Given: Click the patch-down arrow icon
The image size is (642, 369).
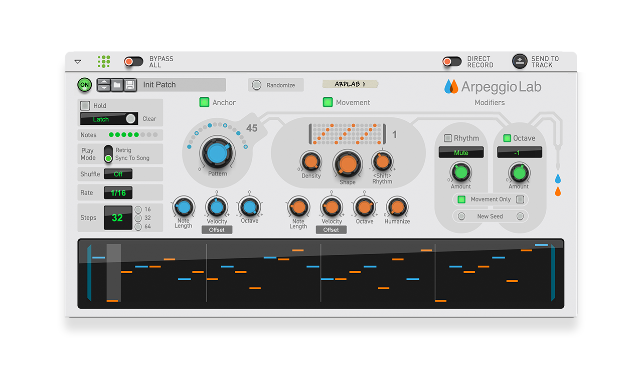Looking at the screenshot, I should [x=104, y=88].
